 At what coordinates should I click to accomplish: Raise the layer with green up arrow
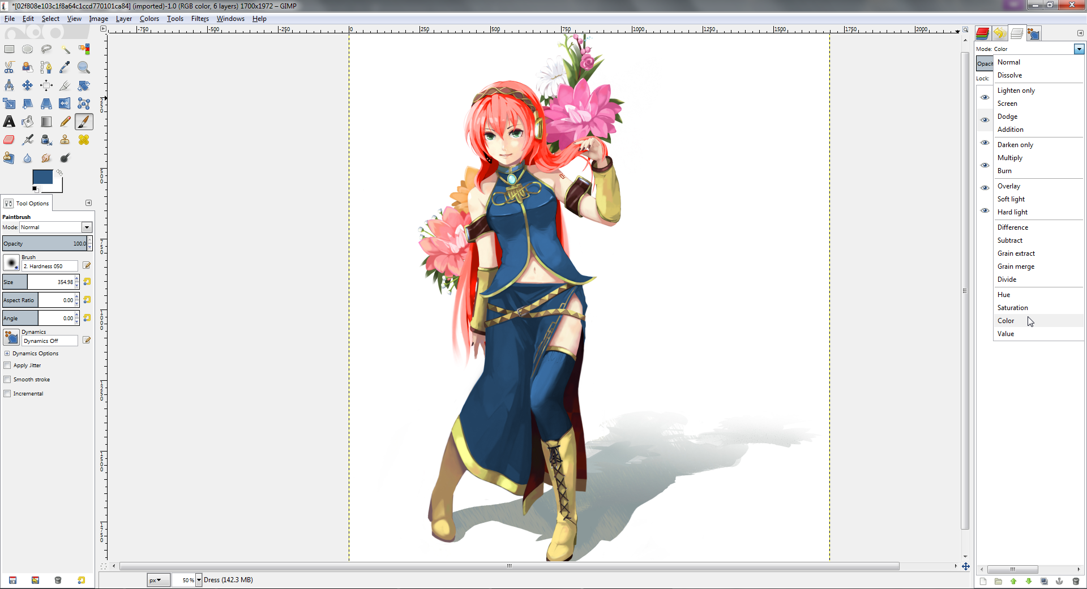[1013, 581]
